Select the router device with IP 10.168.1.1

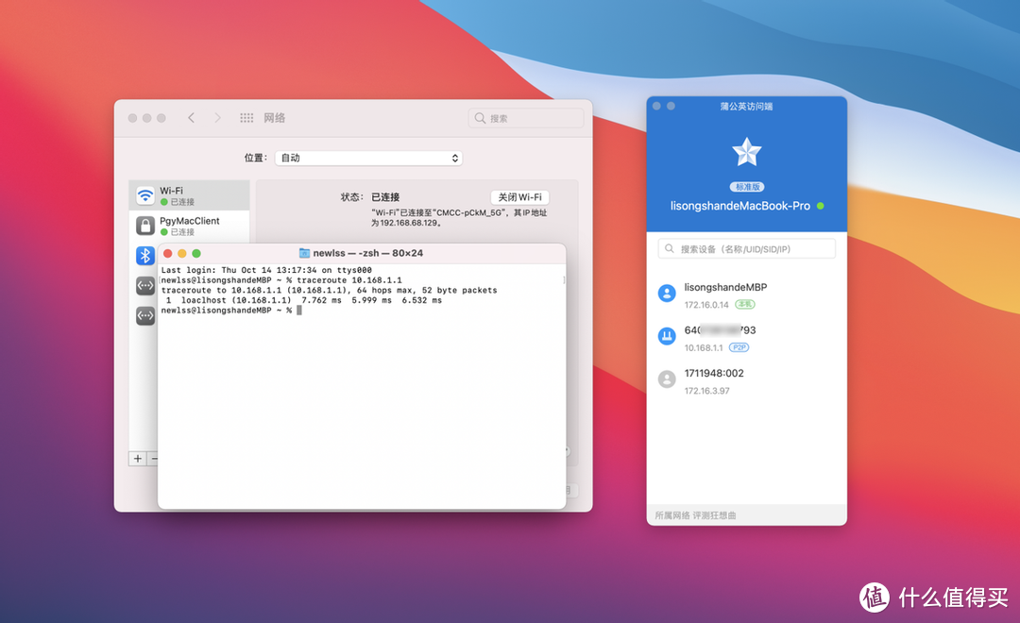click(x=747, y=338)
